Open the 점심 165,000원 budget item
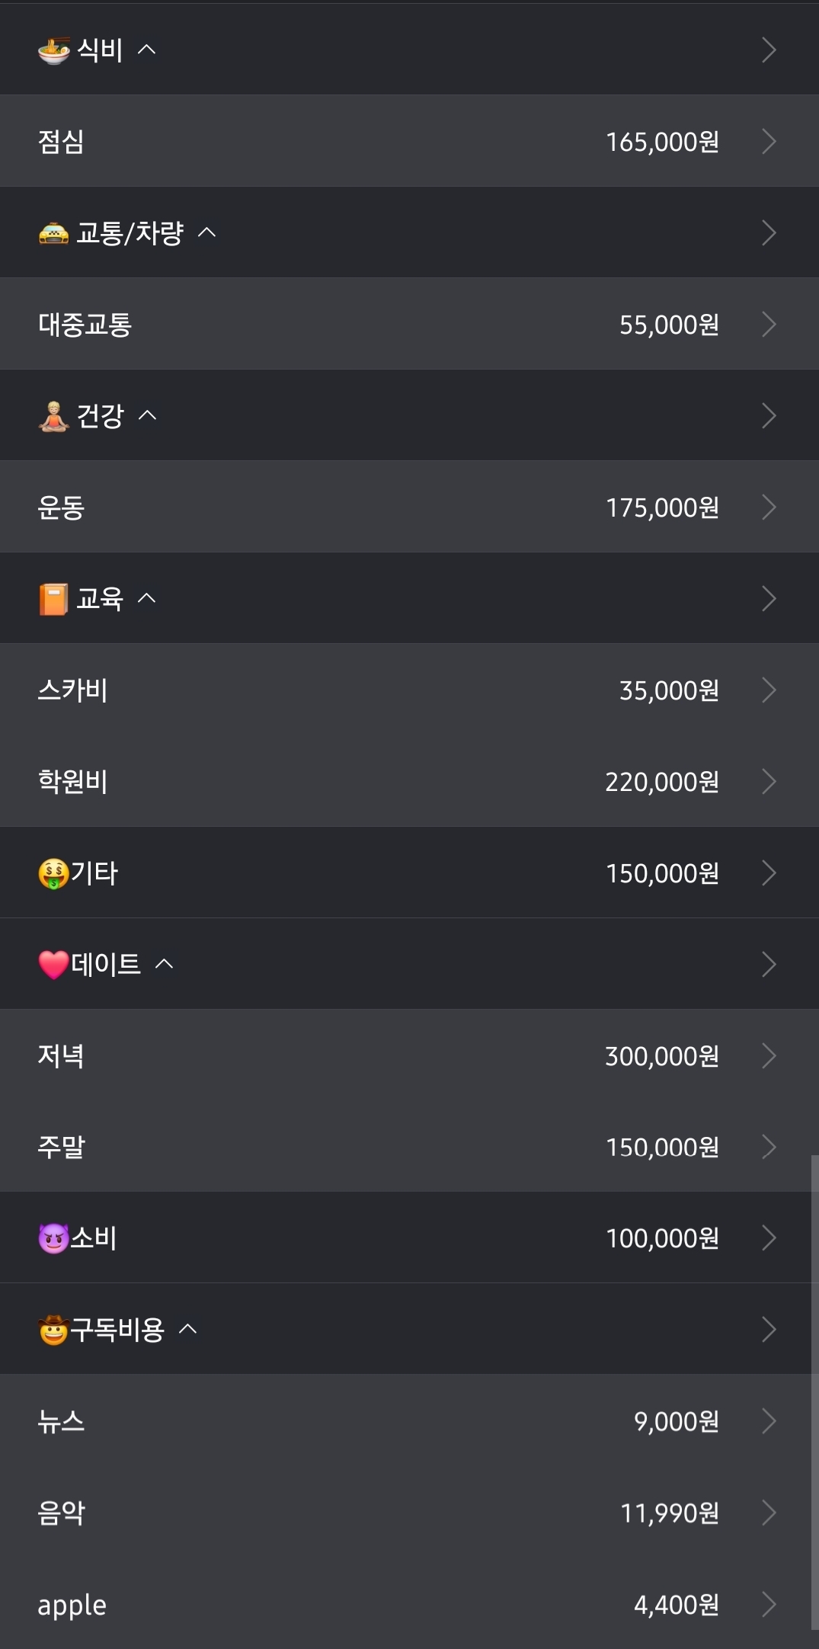Screen dimensions: 819x1649 coord(409,141)
